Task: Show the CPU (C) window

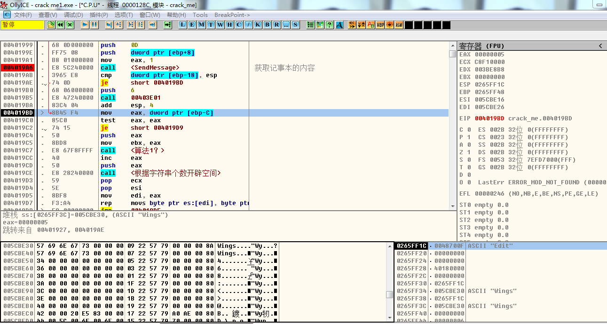Action: [x=239, y=24]
